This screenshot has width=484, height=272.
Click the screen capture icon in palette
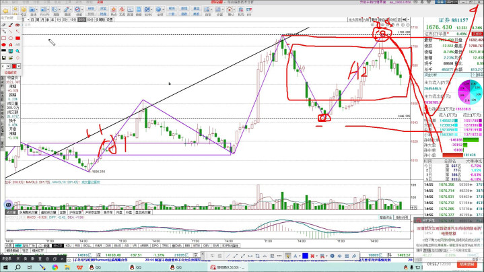point(11,51)
